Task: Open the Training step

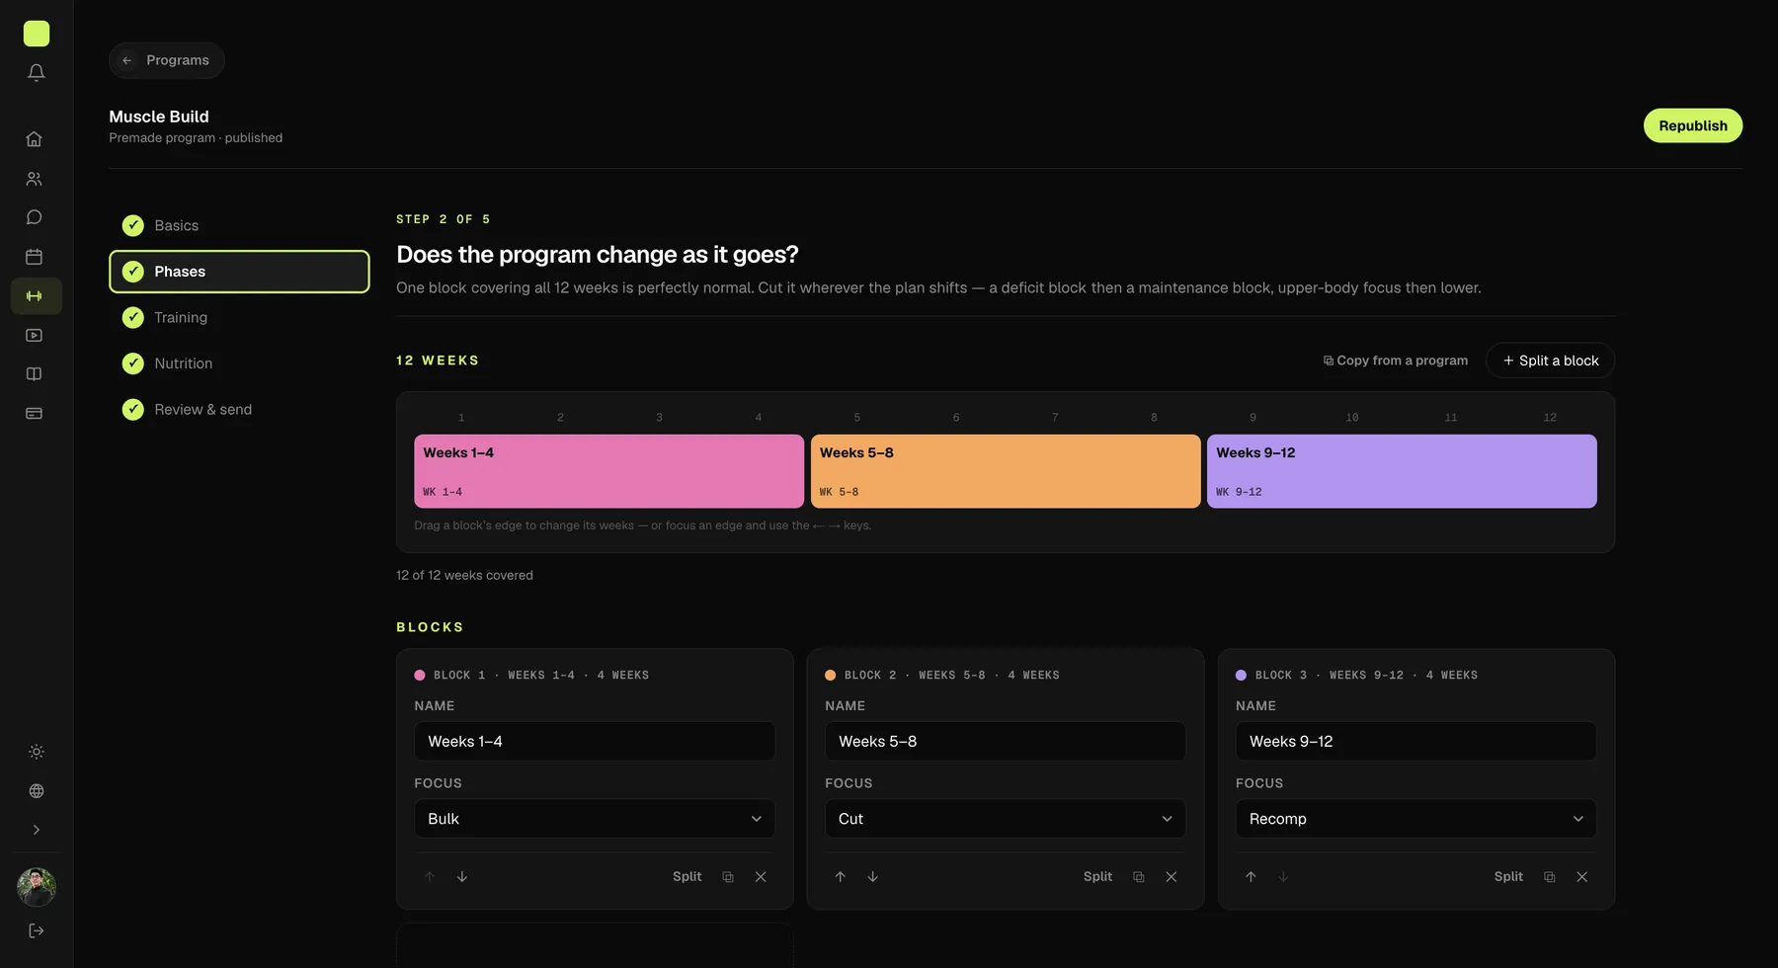Action: (239, 317)
